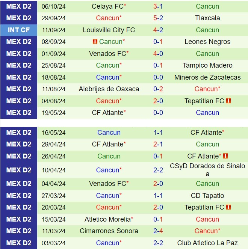
Task: Select the Mineros de Zacatecas link
Action: tap(207, 77)
